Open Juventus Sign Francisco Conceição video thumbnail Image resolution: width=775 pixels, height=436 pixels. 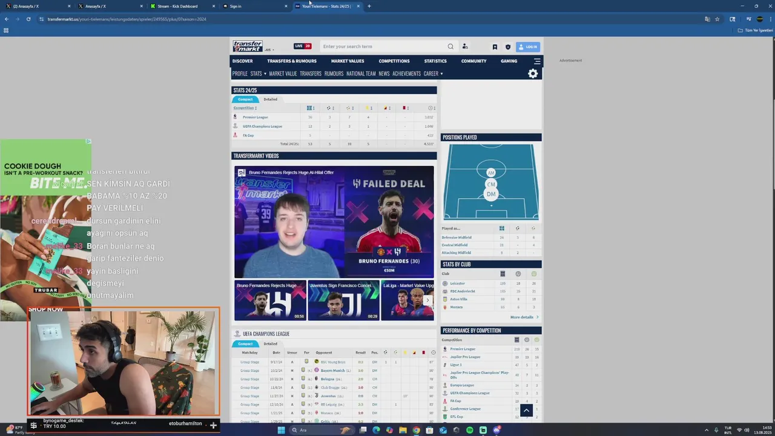[x=343, y=300]
